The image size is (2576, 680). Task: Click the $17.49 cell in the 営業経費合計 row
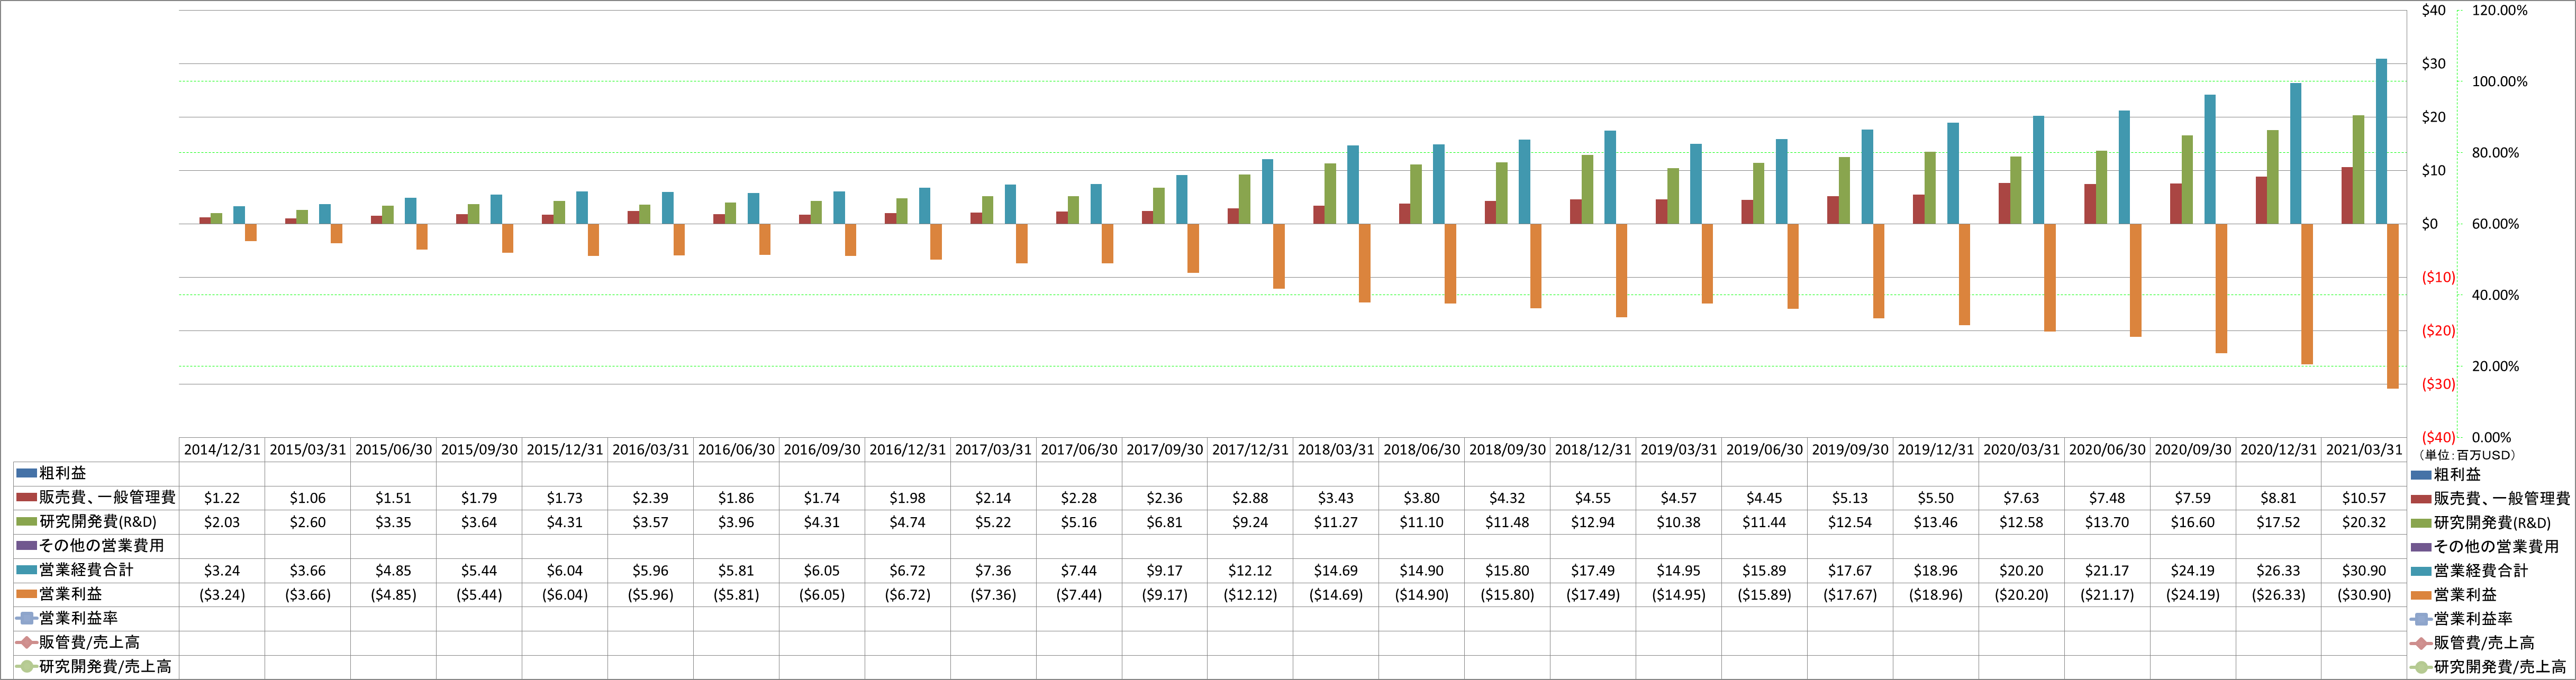1593,571
